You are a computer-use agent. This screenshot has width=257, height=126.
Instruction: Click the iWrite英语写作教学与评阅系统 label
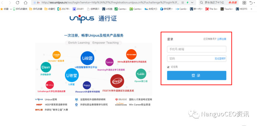click(132, 62)
